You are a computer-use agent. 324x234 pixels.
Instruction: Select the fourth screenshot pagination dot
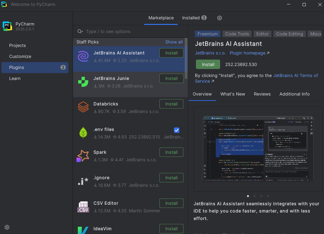268,196
